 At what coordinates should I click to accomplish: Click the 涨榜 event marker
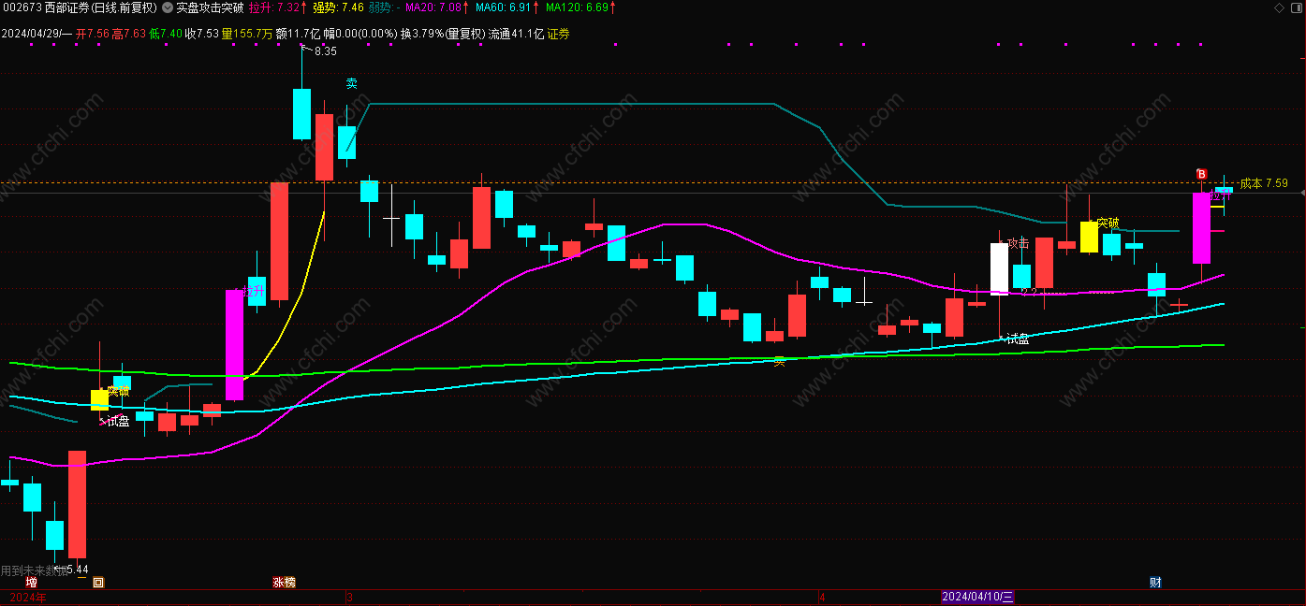tap(284, 583)
